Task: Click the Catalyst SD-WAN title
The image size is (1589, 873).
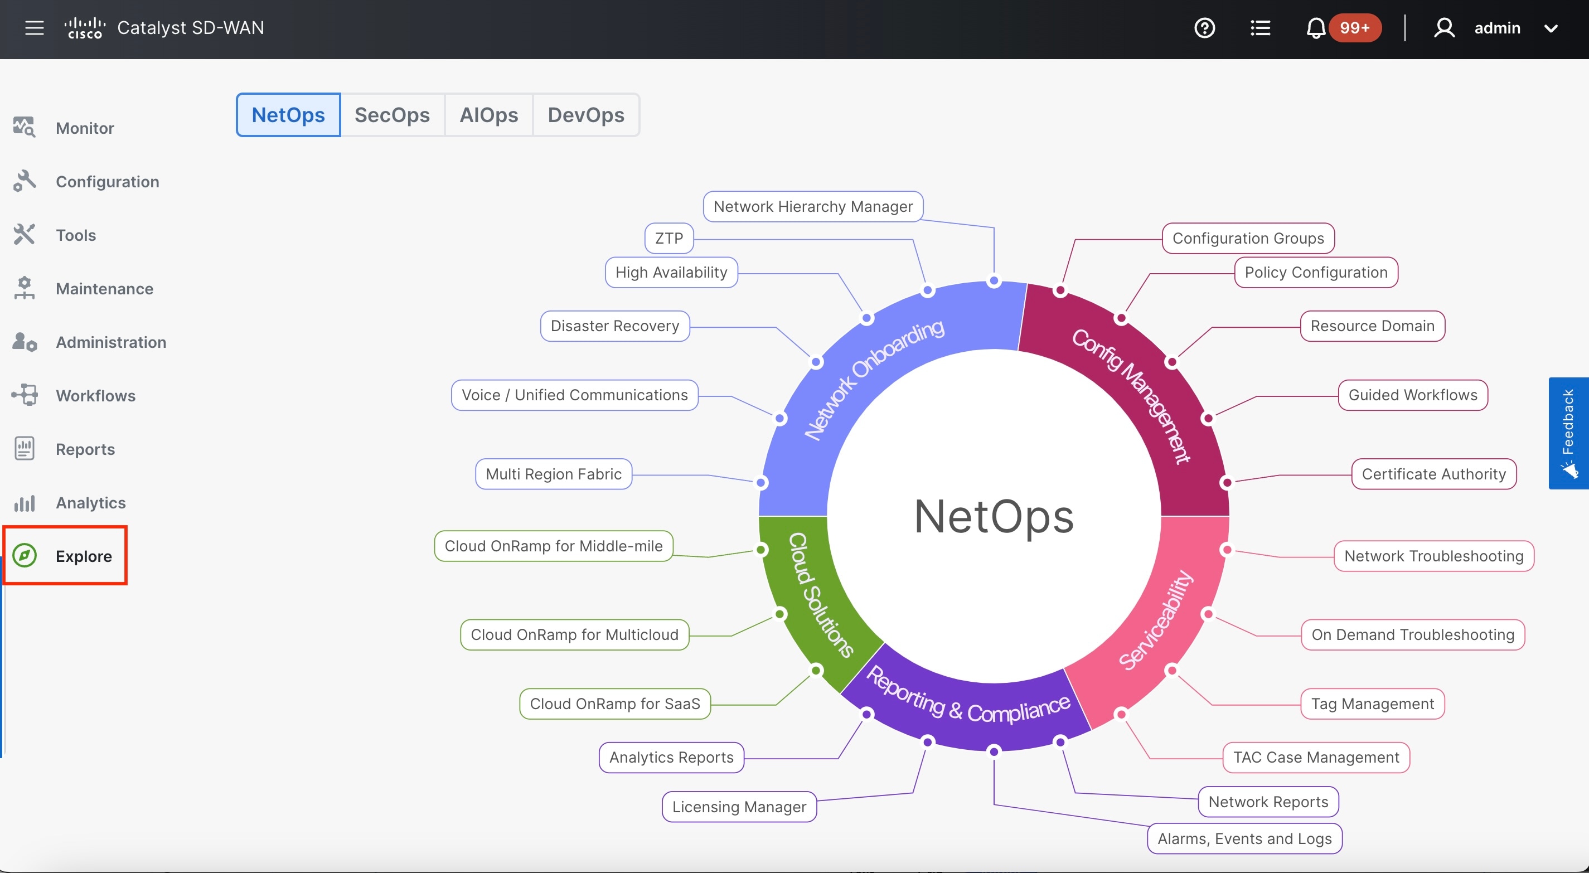Action: click(x=191, y=28)
